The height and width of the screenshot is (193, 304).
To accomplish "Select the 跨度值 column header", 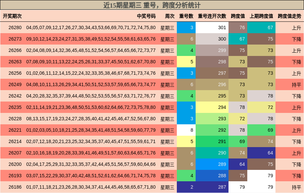I will [x=238, y=16].
